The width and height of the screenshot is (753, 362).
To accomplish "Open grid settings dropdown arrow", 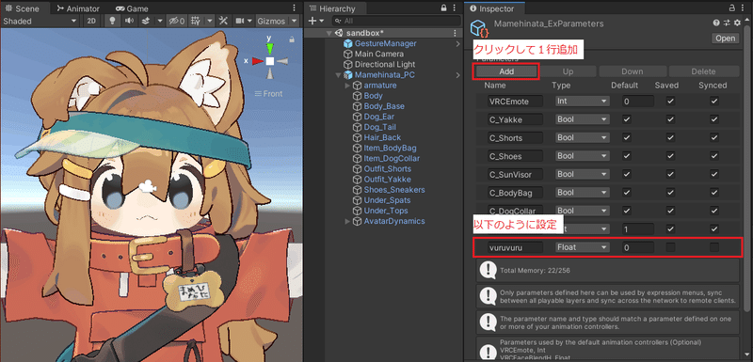I will tap(209, 21).
